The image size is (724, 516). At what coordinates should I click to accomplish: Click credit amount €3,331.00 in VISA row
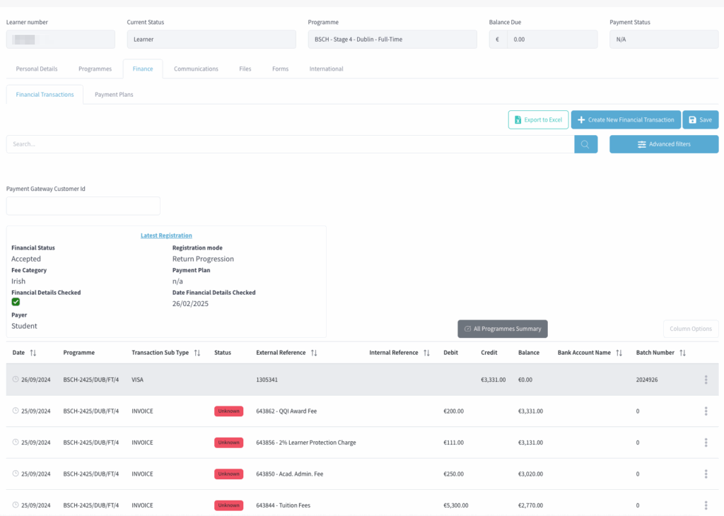pyautogui.click(x=493, y=380)
